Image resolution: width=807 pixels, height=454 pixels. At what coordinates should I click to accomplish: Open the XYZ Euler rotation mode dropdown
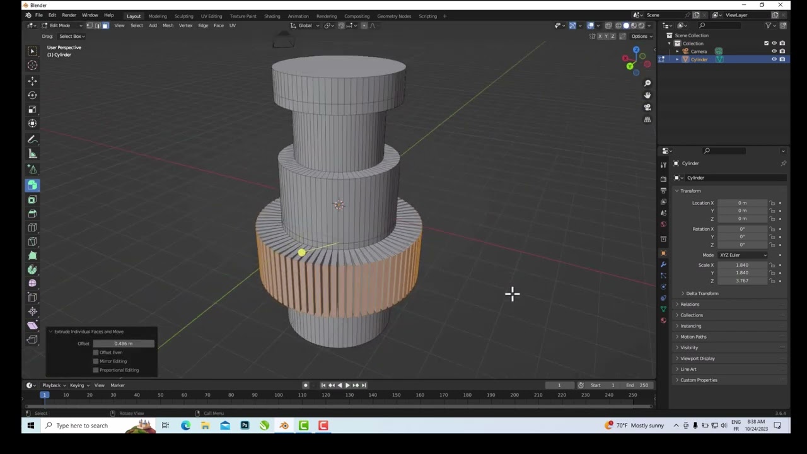tap(743, 255)
